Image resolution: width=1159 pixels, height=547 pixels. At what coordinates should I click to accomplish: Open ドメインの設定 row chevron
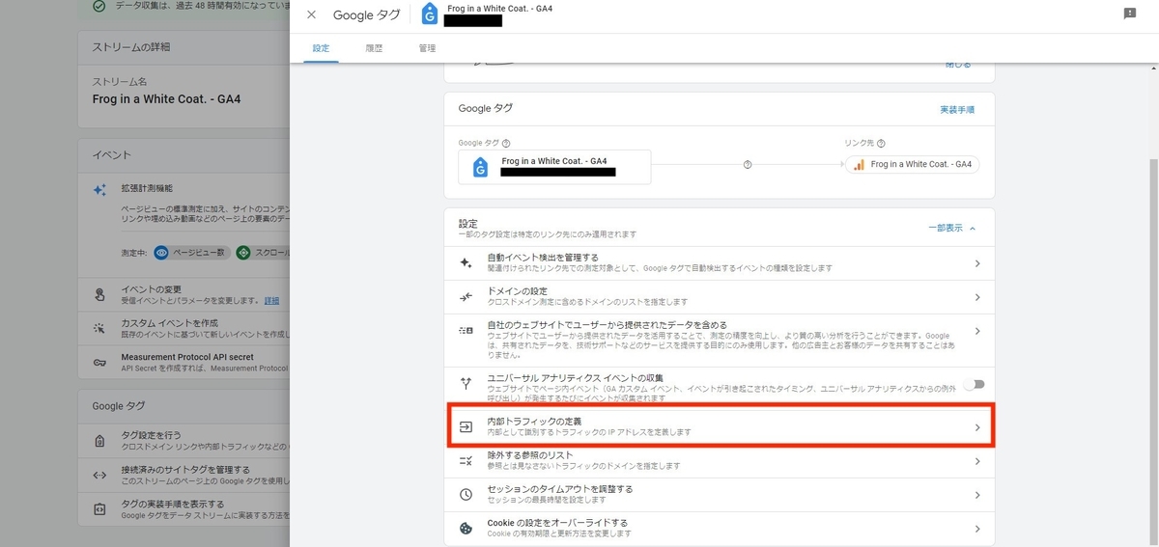pos(977,297)
